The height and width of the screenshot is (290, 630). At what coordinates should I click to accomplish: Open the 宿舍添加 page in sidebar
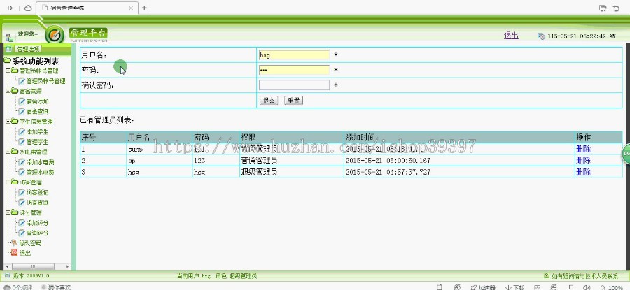click(37, 101)
